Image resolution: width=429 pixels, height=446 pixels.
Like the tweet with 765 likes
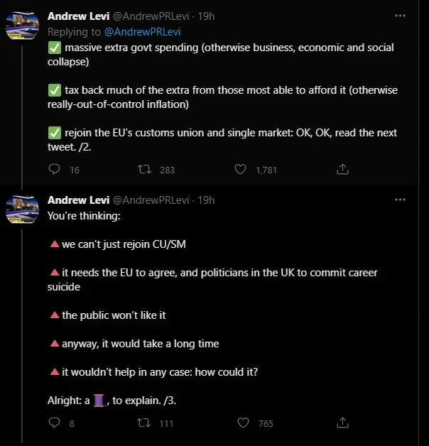tap(243, 423)
